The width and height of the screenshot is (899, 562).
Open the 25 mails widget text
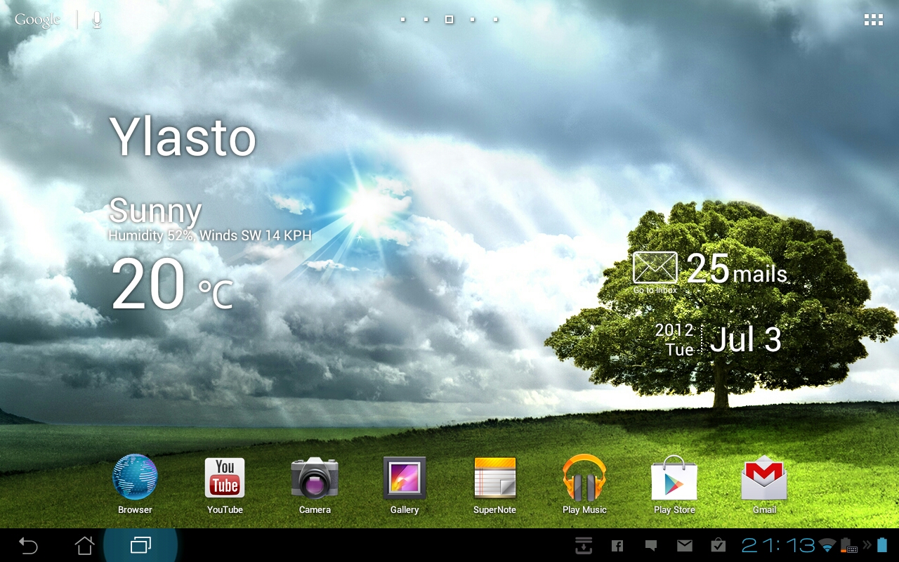[737, 269]
